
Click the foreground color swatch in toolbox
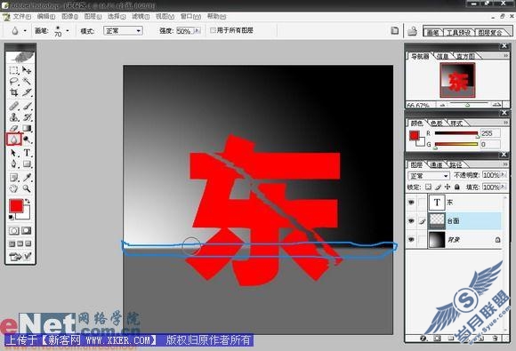(x=16, y=206)
